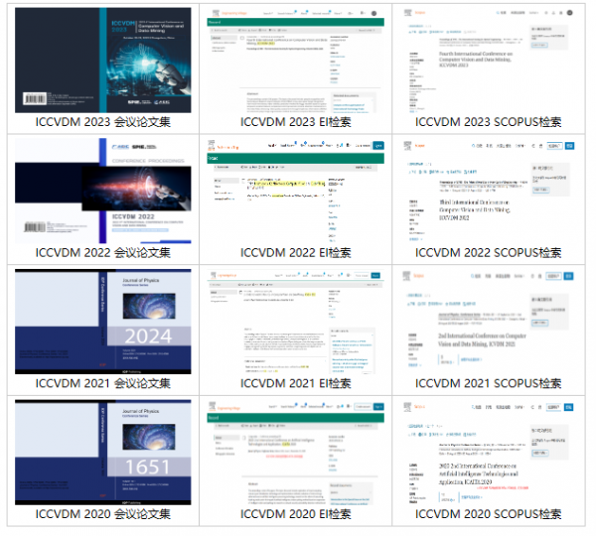Click the "ICCVDM 2023 会议论文集" caption
This screenshot has height=536, width=596.
coord(103,122)
